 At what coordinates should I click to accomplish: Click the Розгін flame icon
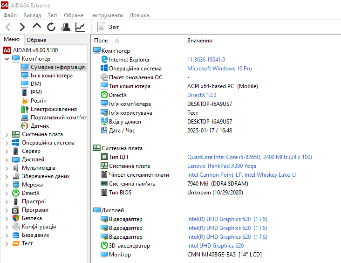[x=25, y=101]
